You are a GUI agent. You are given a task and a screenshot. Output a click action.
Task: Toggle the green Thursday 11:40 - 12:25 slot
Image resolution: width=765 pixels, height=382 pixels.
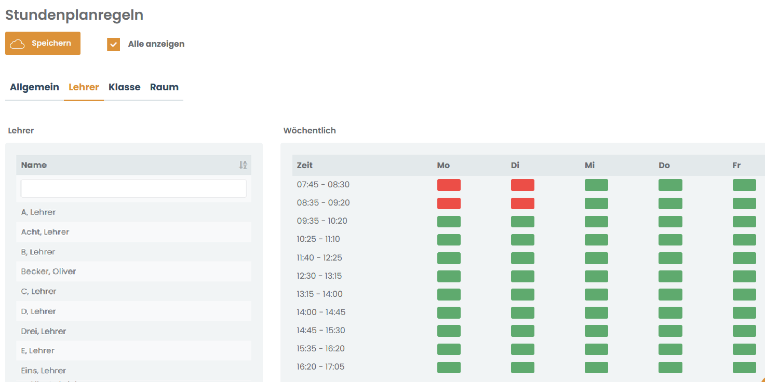coord(670,258)
